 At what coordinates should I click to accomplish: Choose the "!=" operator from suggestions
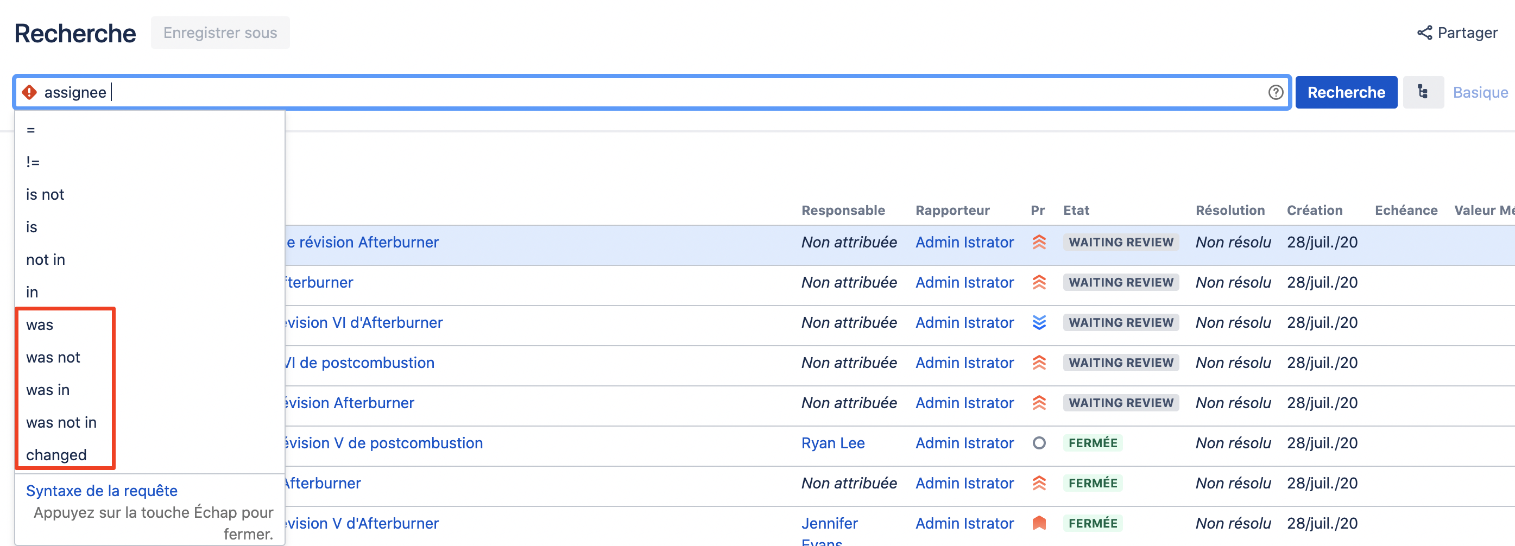[33, 162]
